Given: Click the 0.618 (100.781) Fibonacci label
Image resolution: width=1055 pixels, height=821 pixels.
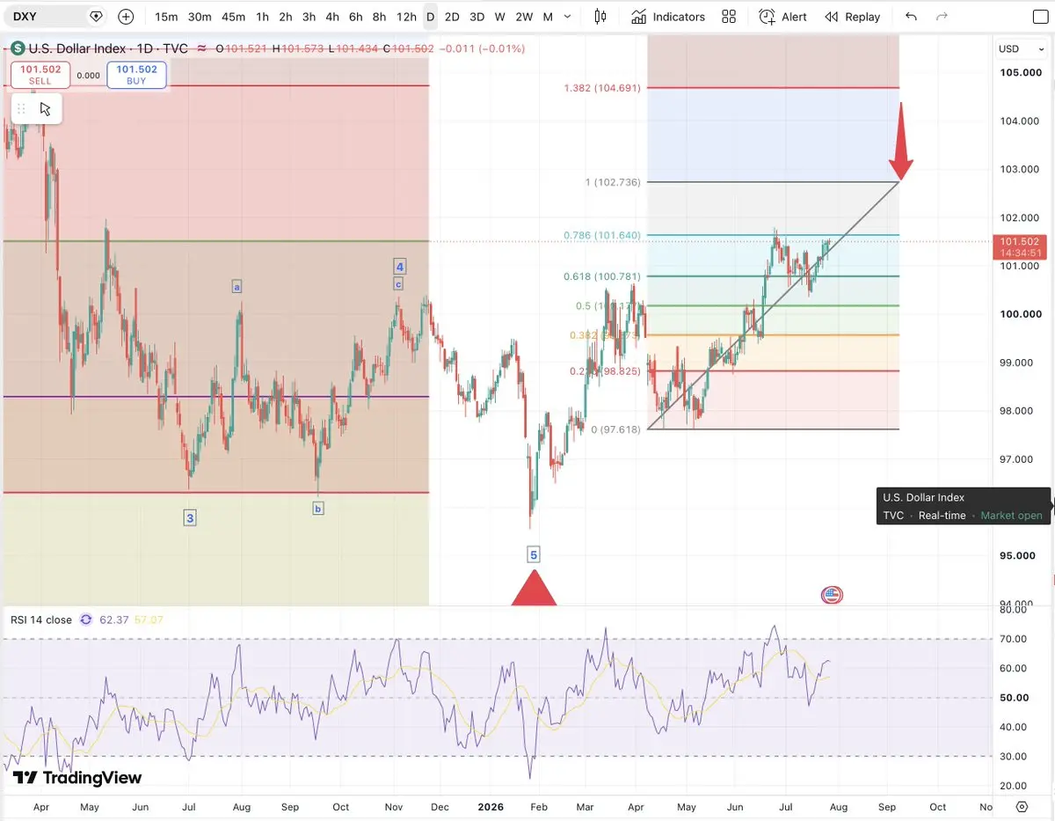Looking at the screenshot, I should pos(603,276).
